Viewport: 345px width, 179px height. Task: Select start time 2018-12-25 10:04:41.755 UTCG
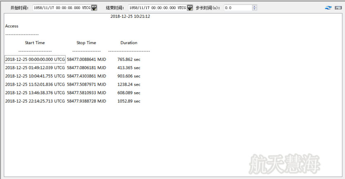[x=35, y=76]
